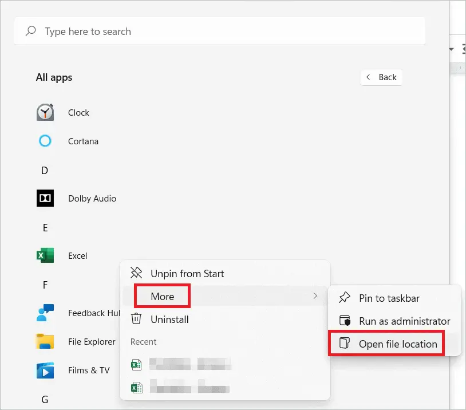This screenshot has width=466, height=410.
Task: Open the second recent Excel file icon
Action: [137, 388]
